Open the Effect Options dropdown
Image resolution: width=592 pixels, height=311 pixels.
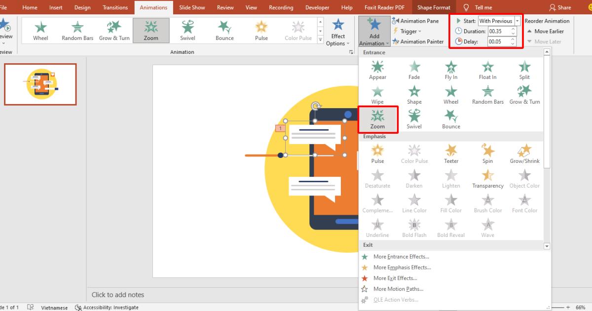(338, 33)
